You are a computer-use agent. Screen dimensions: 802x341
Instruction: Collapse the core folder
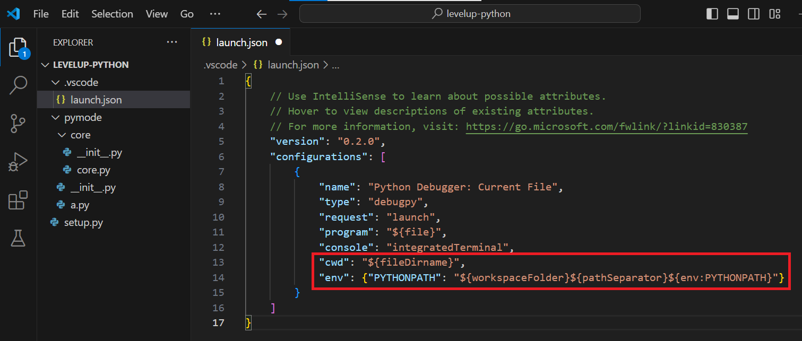click(113, 135)
